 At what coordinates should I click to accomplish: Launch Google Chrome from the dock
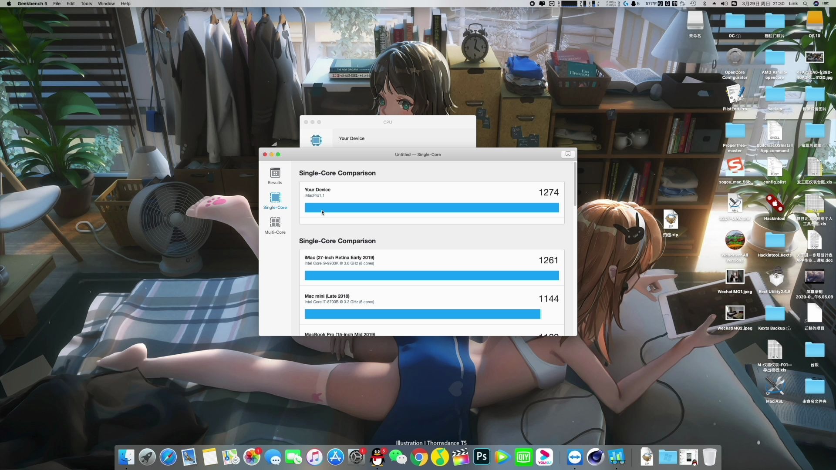pos(419,457)
